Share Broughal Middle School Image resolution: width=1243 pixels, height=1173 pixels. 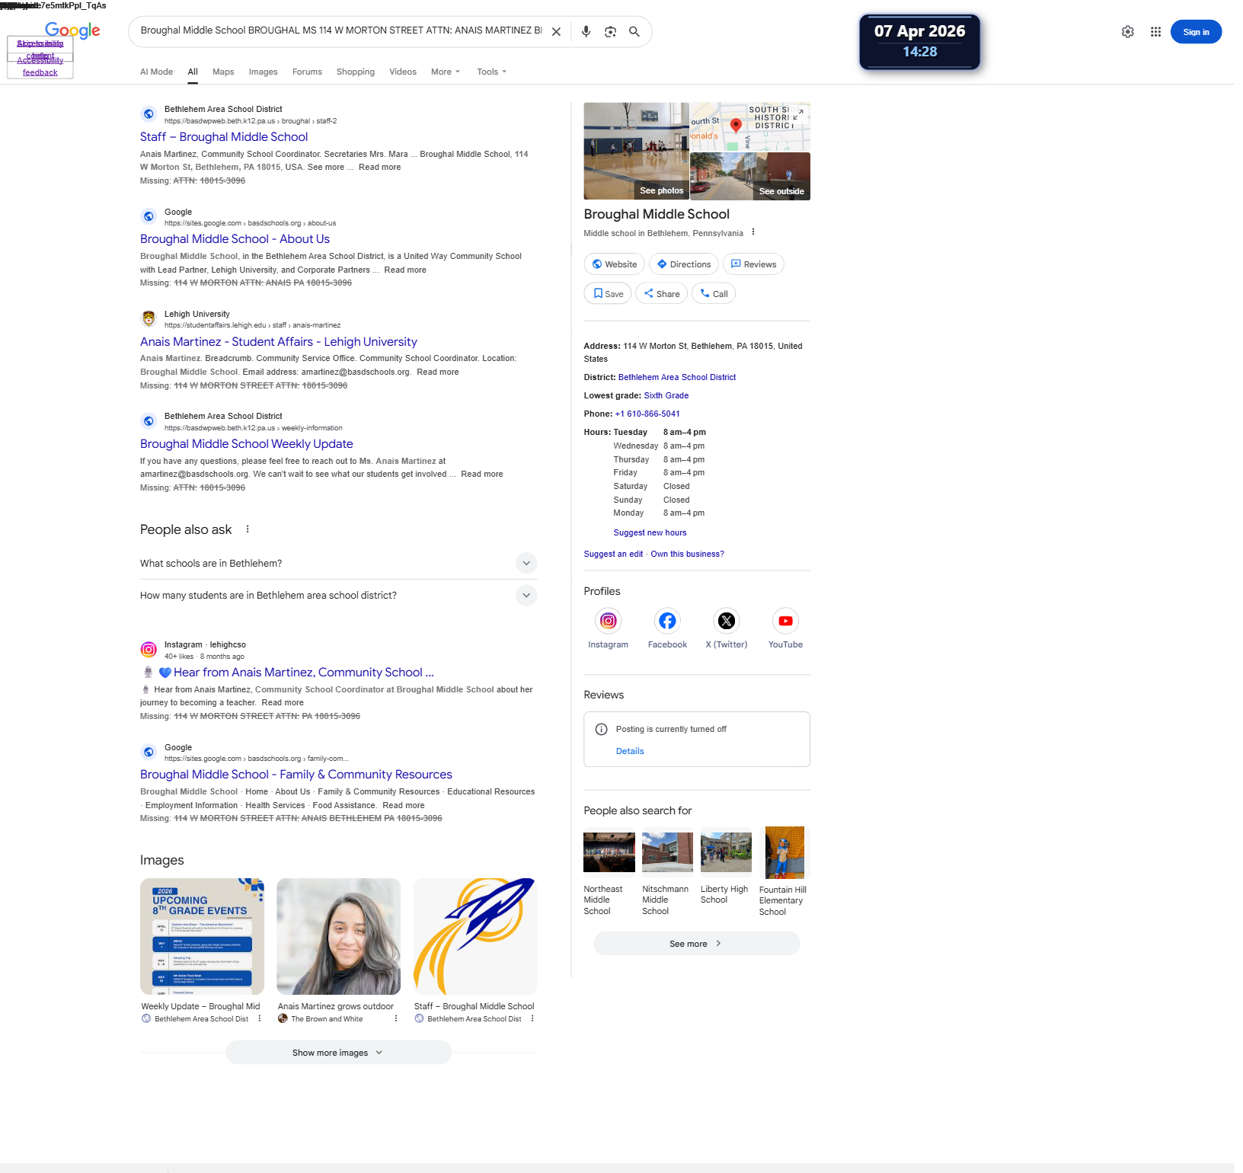coord(662,294)
